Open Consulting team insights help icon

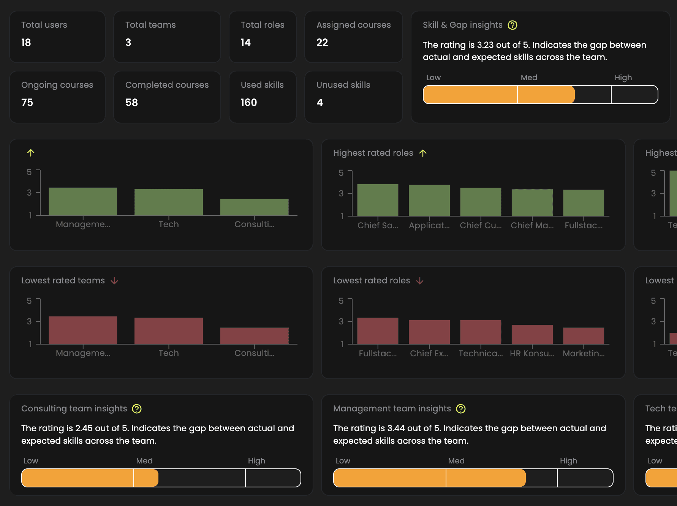coord(137,409)
